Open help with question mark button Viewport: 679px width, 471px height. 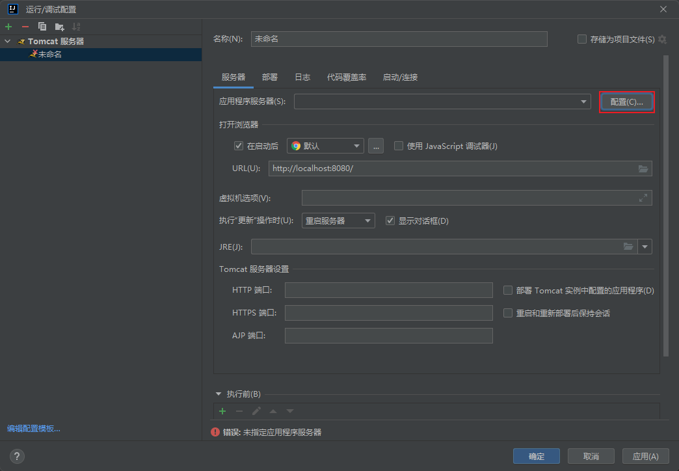17,456
